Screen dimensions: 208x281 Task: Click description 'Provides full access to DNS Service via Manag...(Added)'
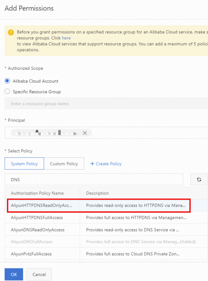point(141,242)
